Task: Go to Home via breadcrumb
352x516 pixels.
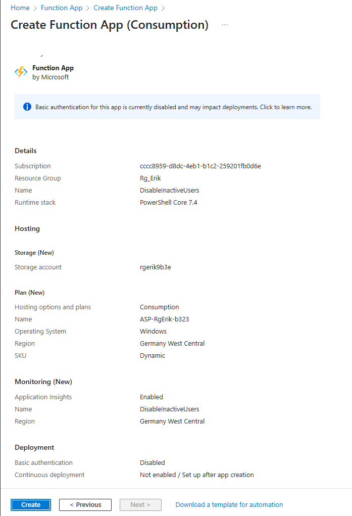Action: point(20,8)
